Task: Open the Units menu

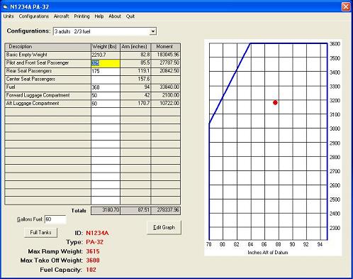Action: (x=9, y=16)
